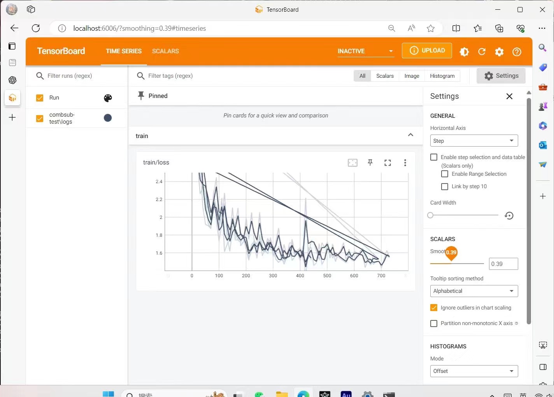This screenshot has height=397, width=554.
Task: Pin the train/loss card
Action: [370, 163]
